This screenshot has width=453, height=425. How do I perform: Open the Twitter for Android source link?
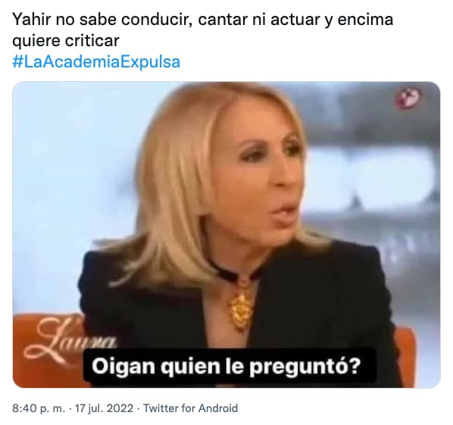pos(191,408)
